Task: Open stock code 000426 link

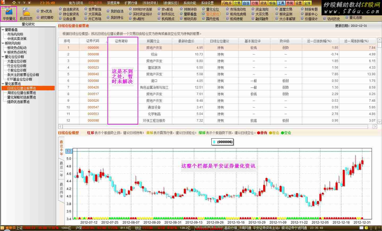Action: (93, 87)
